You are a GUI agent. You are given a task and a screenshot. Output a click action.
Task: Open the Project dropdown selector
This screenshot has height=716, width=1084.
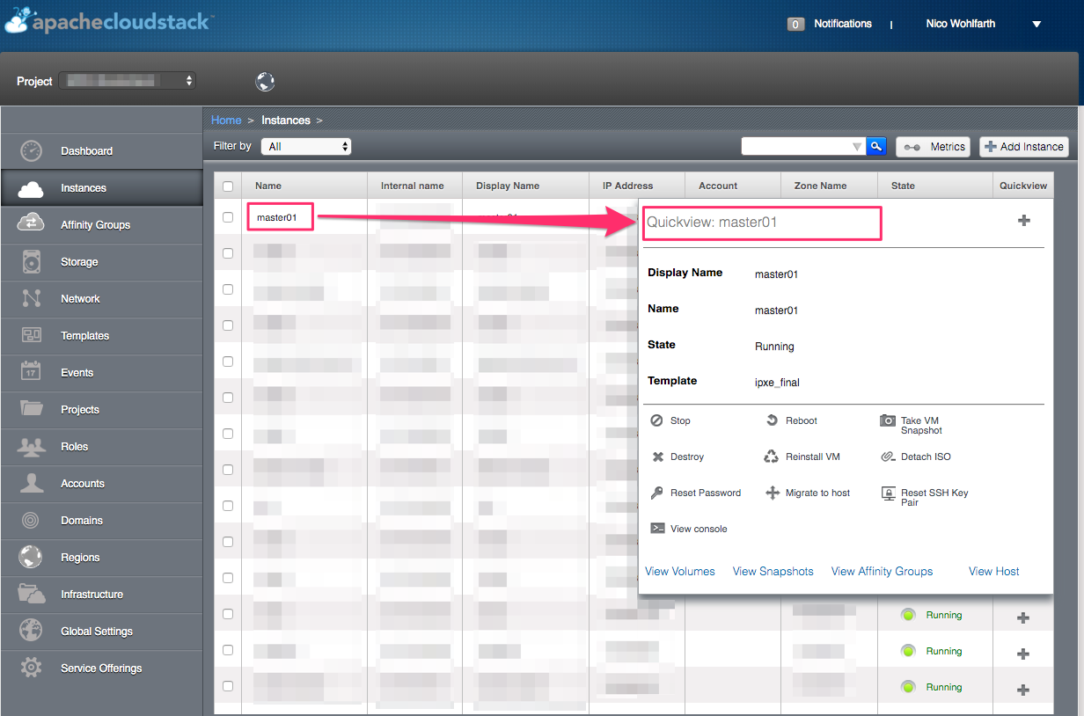128,81
